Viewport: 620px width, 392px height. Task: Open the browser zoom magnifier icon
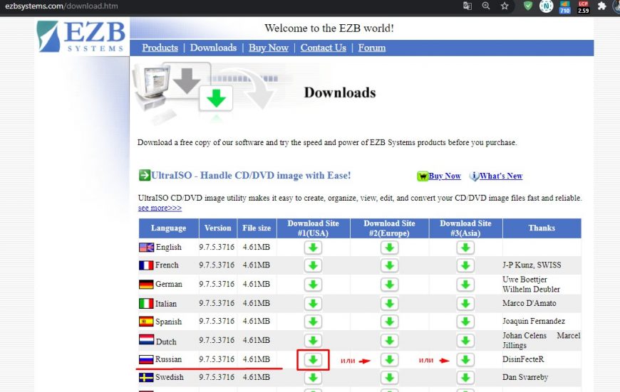click(486, 6)
